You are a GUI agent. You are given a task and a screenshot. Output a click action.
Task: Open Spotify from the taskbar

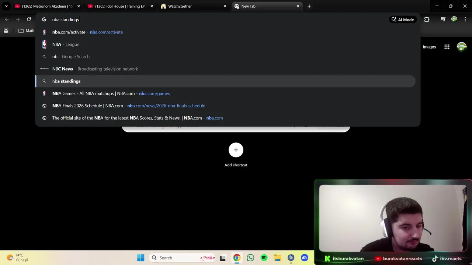(264, 258)
